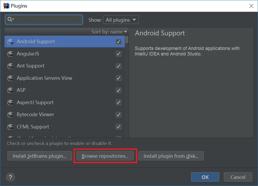Viewport: 258px width, 186px height.
Task: Click the search magnifier icon
Action: (x=11, y=19)
